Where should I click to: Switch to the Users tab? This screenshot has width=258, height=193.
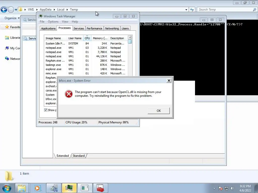tap(125, 28)
